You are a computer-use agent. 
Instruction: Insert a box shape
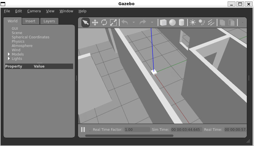click(x=163, y=23)
